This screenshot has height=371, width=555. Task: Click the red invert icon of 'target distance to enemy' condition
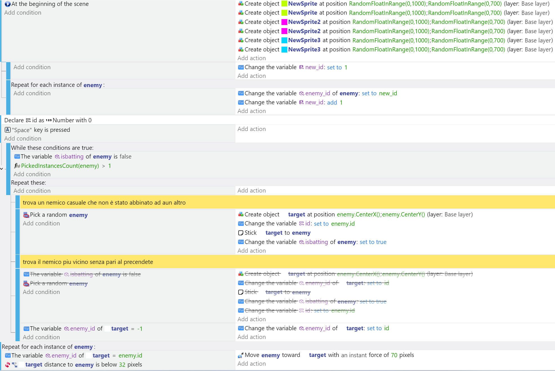tap(8, 365)
